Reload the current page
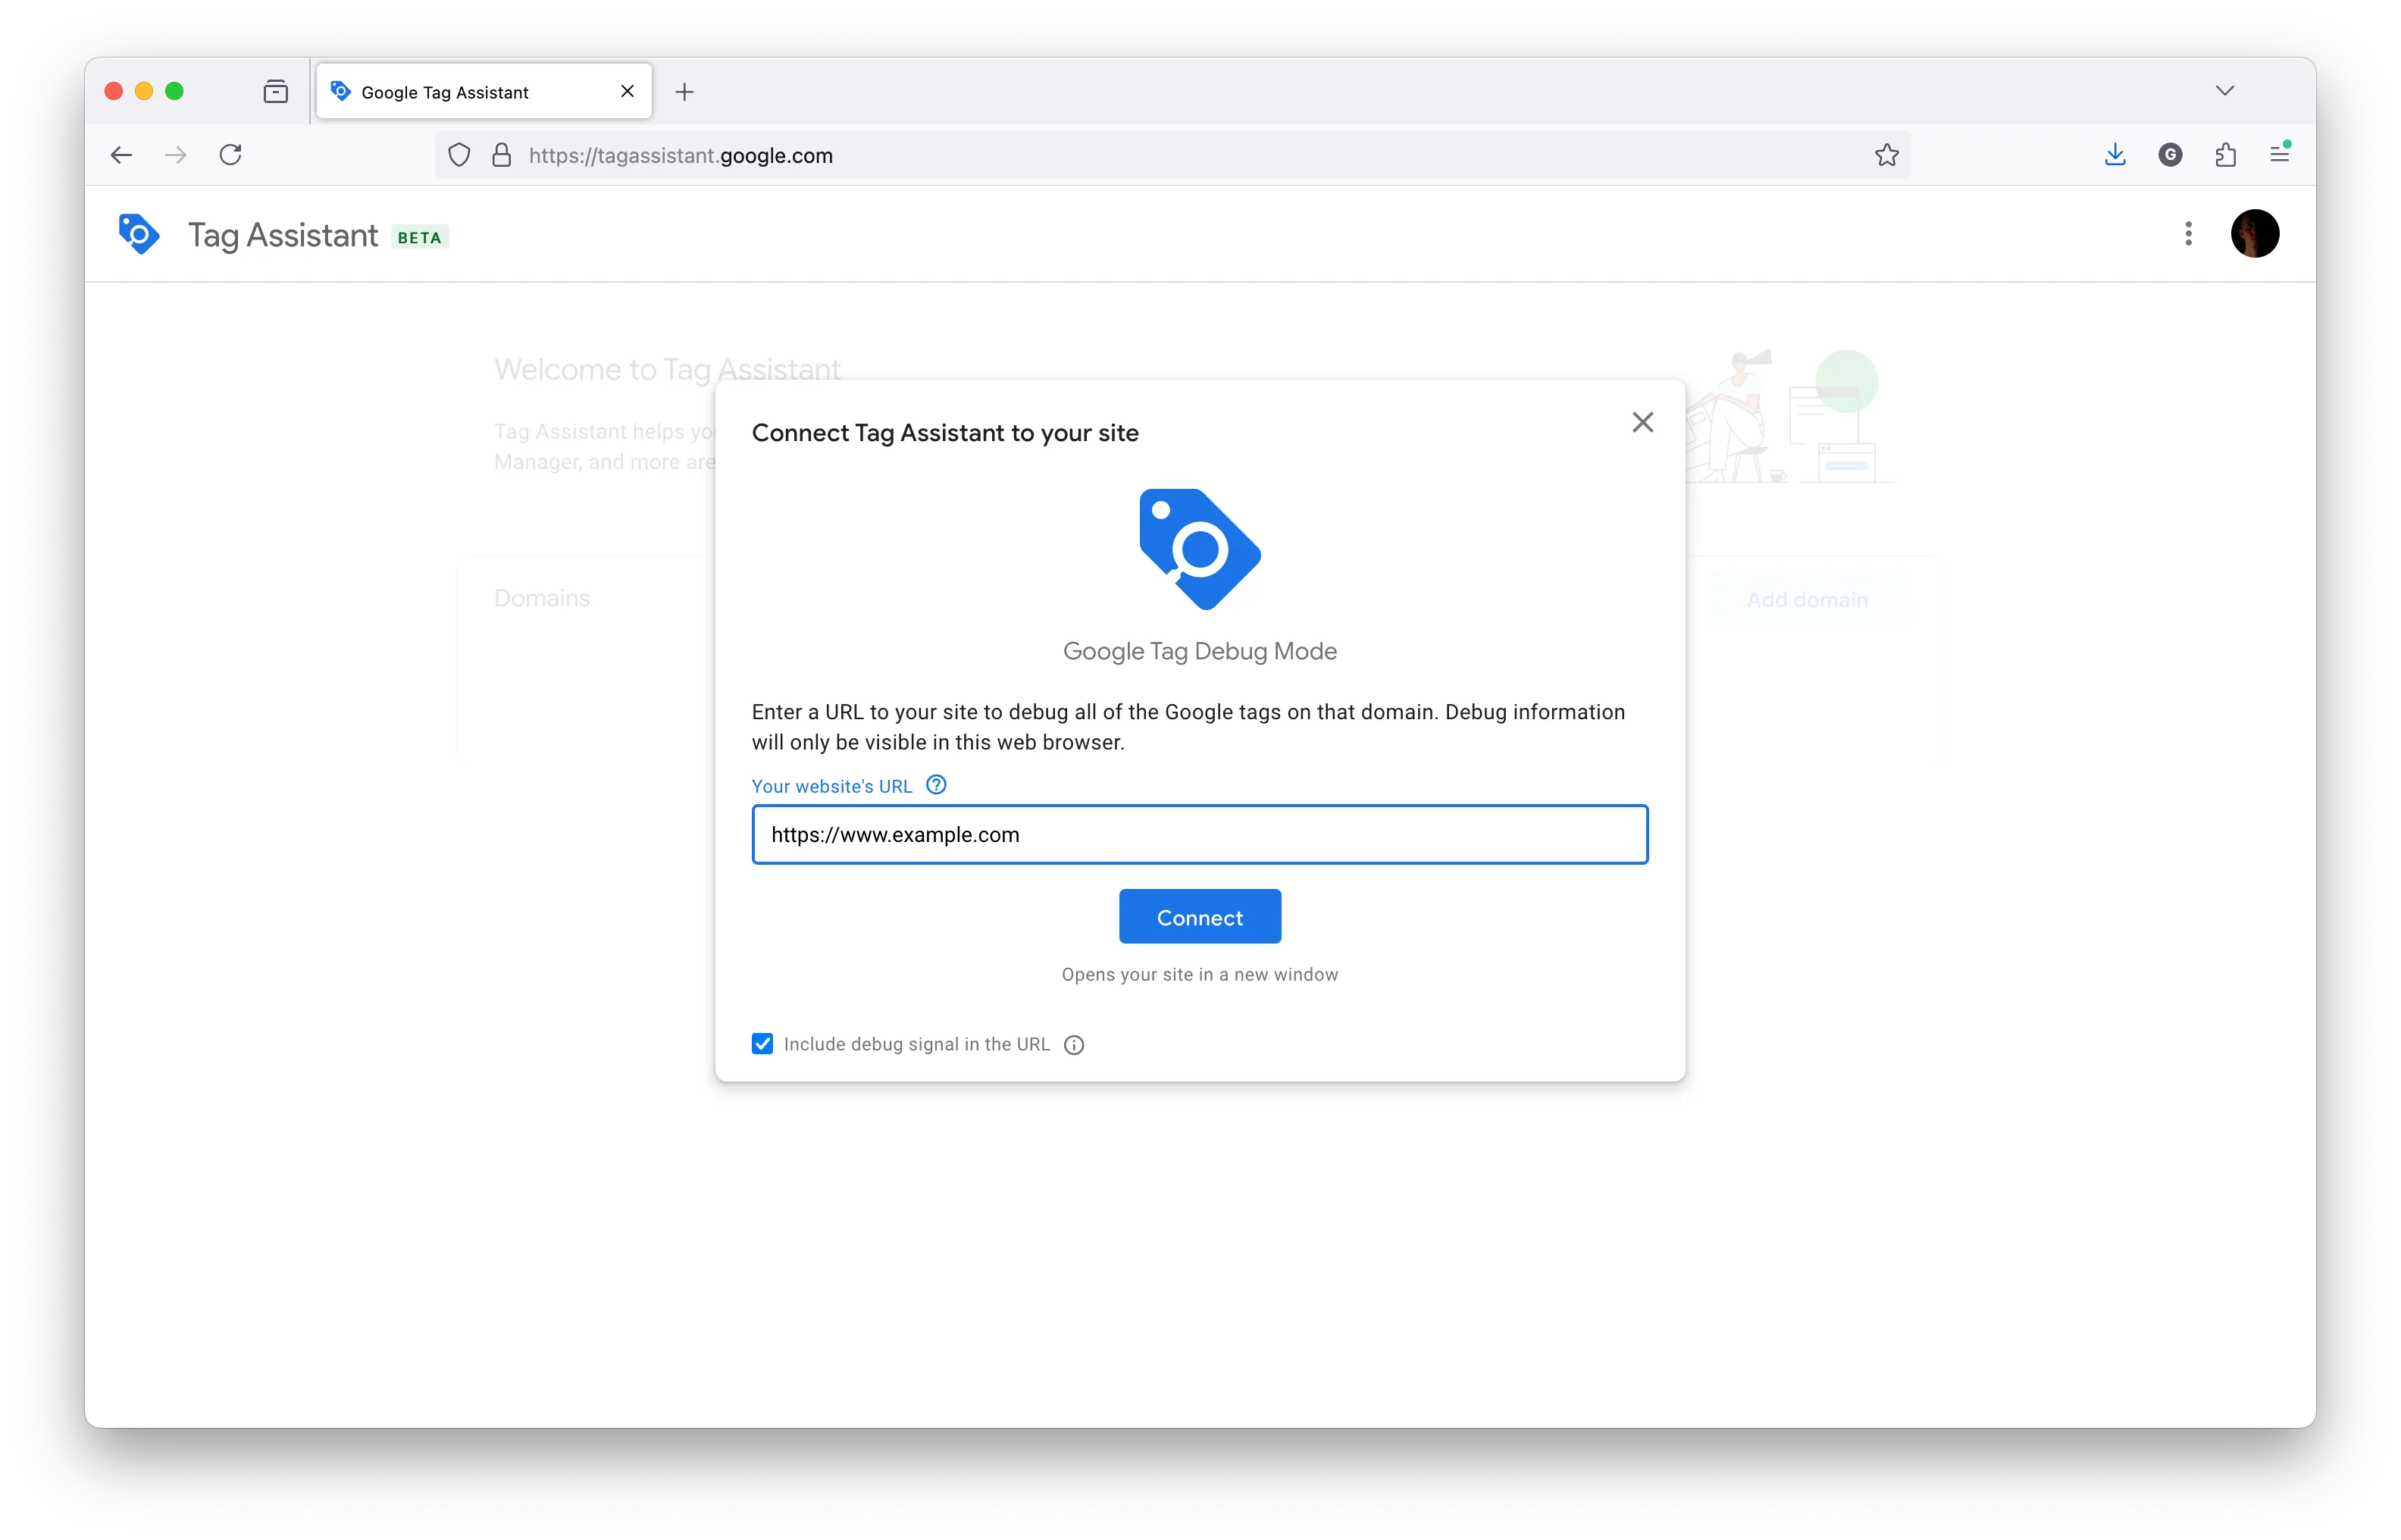Viewport: 2401px width, 1540px height. [231, 155]
